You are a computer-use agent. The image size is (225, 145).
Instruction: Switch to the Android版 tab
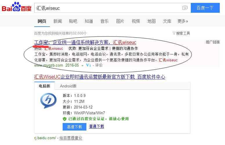(x=68, y=86)
